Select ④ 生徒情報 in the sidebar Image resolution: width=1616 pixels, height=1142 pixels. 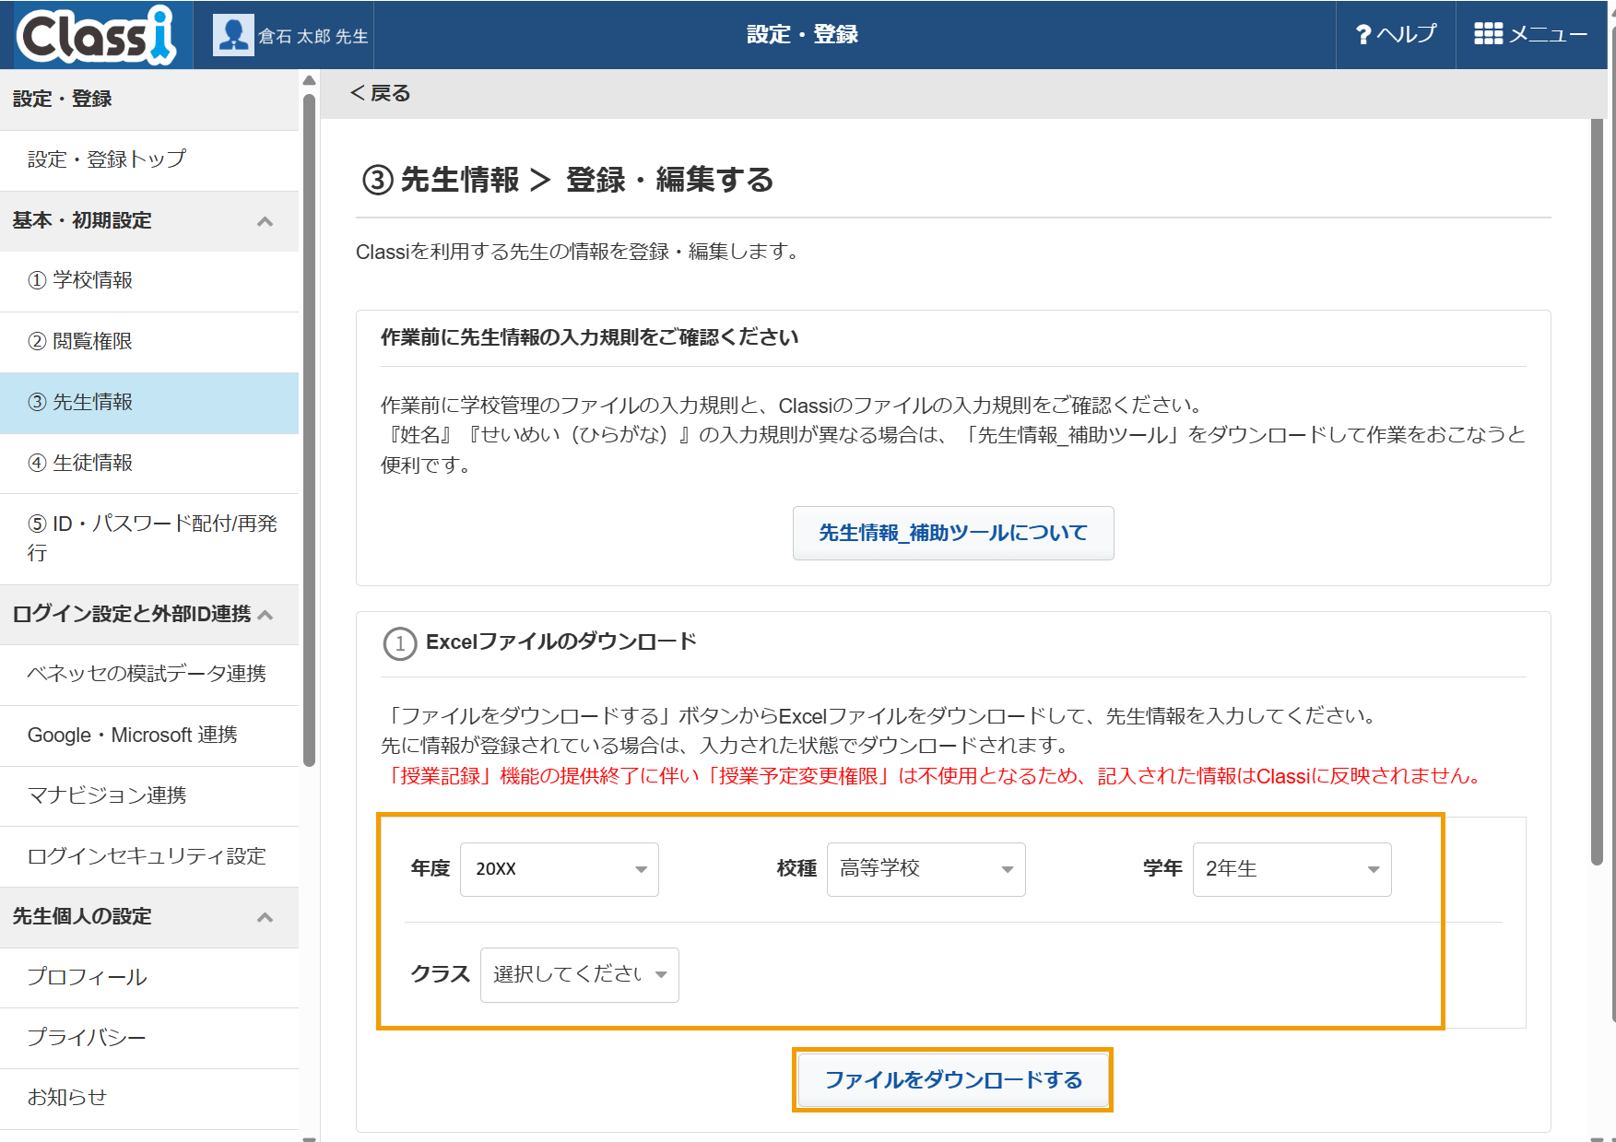coord(149,464)
